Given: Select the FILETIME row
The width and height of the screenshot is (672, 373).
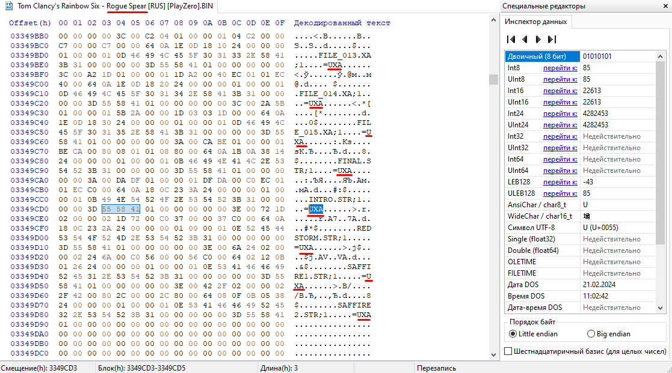Looking at the screenshot, I should [581, 273].
